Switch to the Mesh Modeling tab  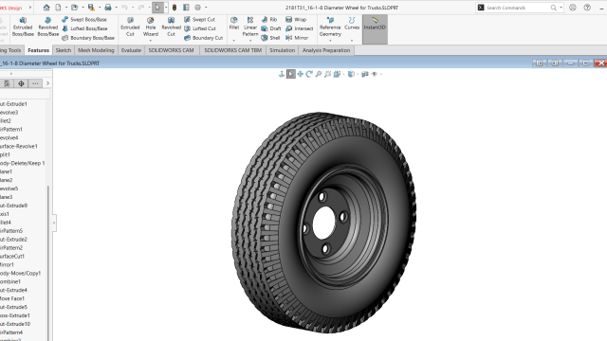[x=96, y=50]
